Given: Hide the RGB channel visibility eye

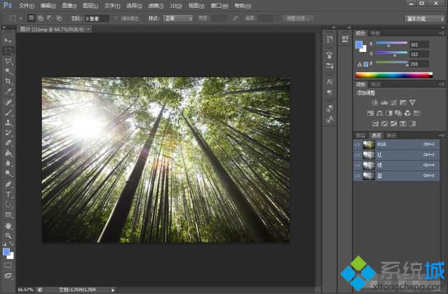Looking at the screenshot, I should coord(357,145).
